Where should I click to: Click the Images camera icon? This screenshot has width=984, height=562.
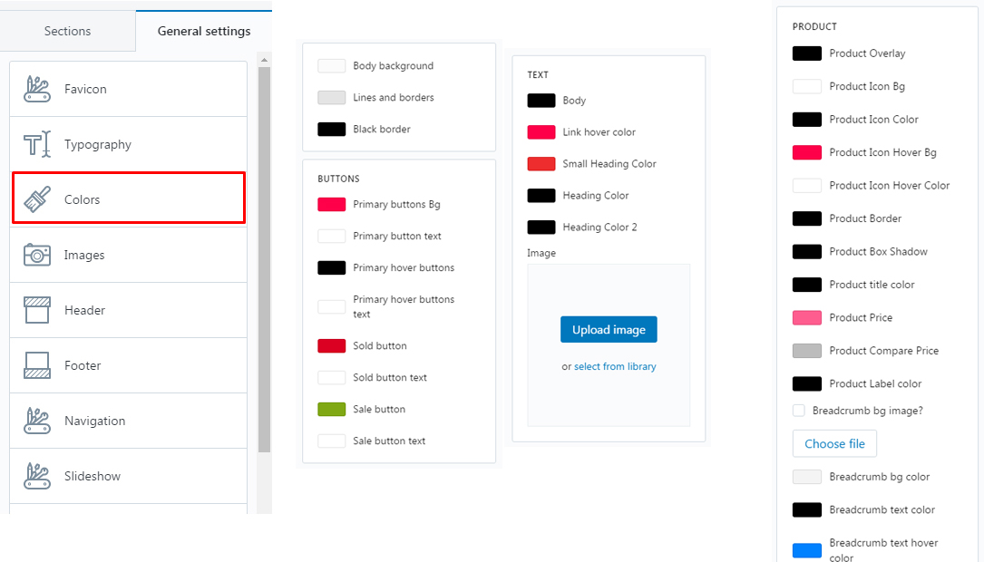coord(37,255)
